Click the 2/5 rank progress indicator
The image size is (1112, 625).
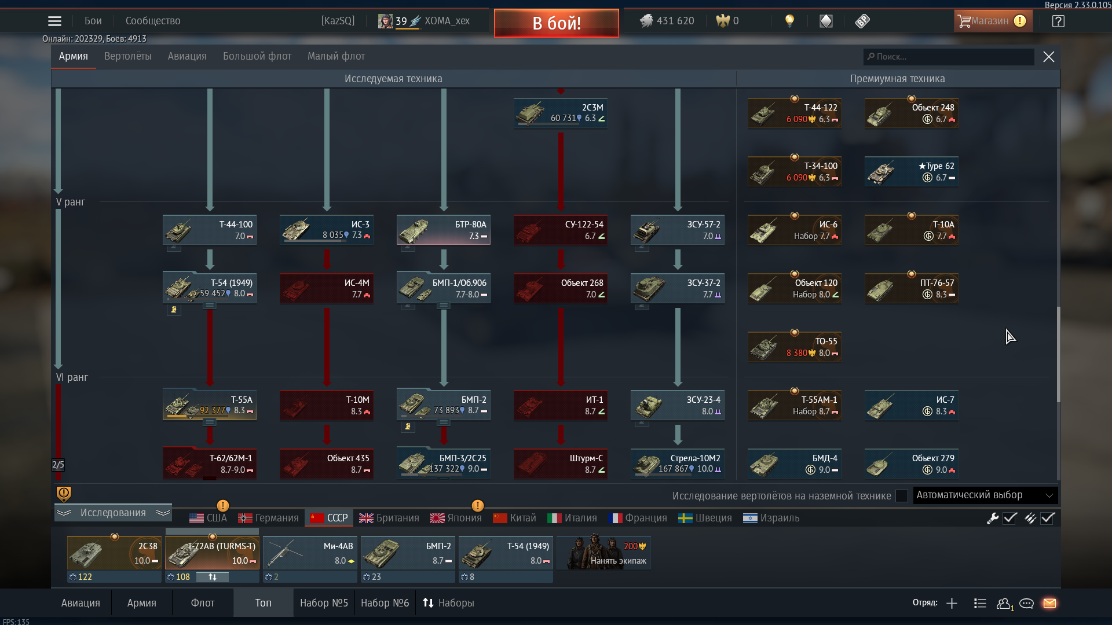click(x=58, y=465)
